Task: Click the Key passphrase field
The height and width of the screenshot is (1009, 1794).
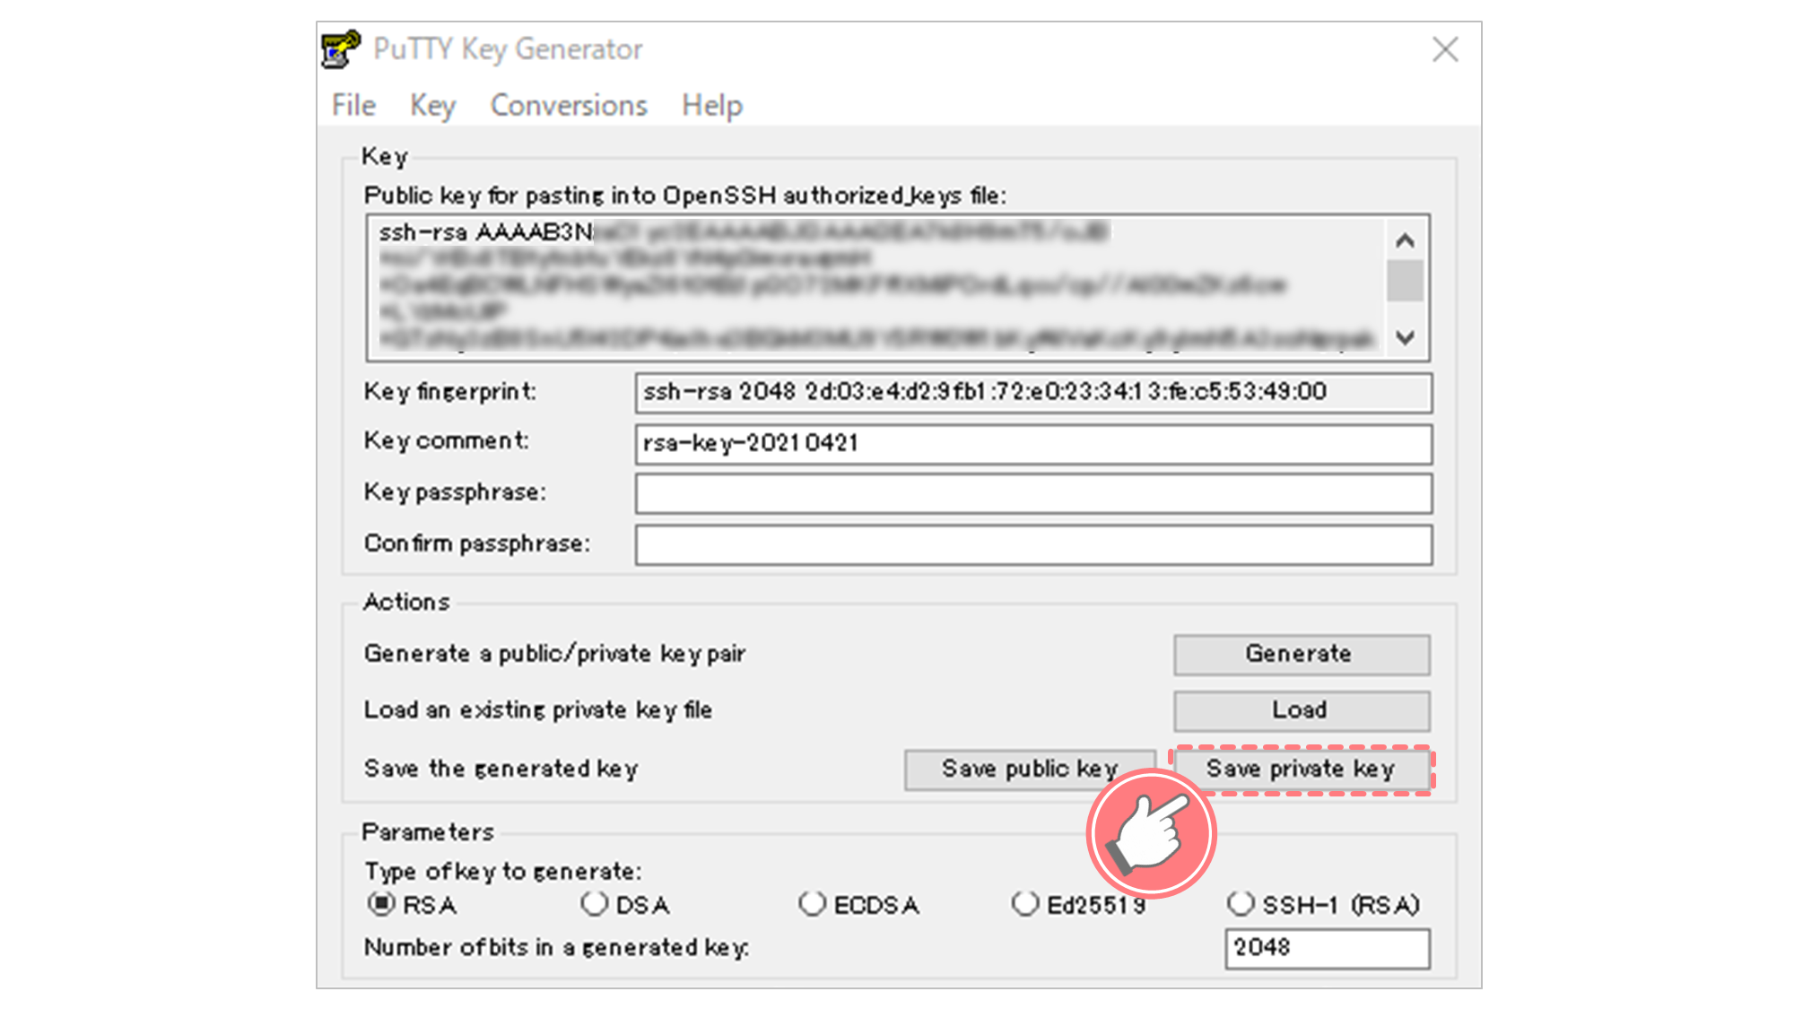Action: point(1033,494)
